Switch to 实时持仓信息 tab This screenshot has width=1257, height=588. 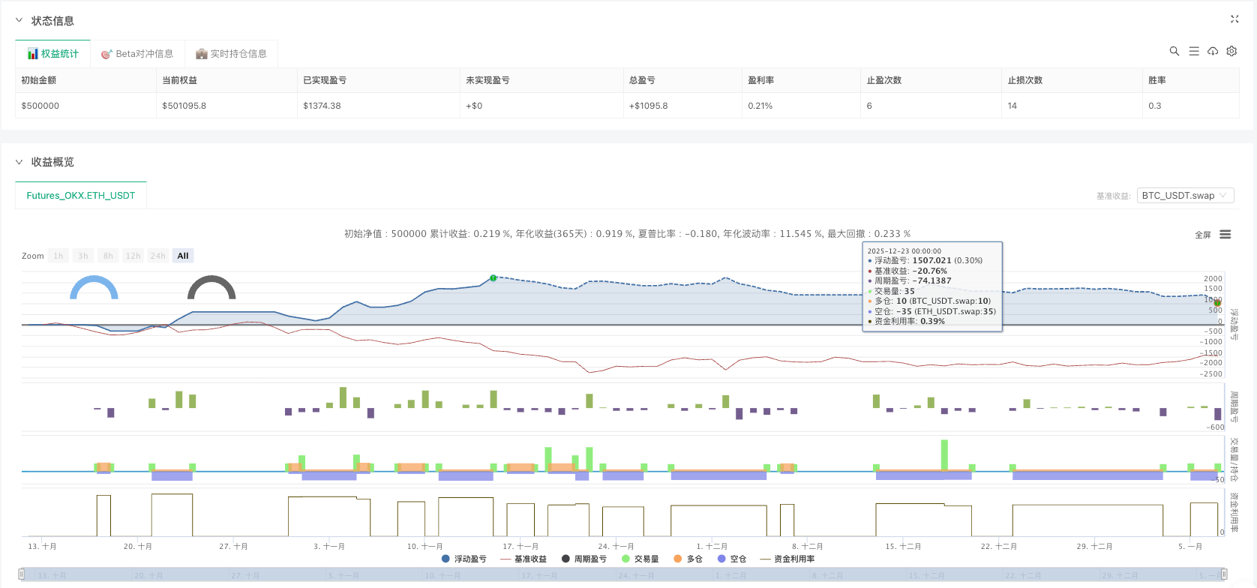pyautogui.click(x=231, y=54)
